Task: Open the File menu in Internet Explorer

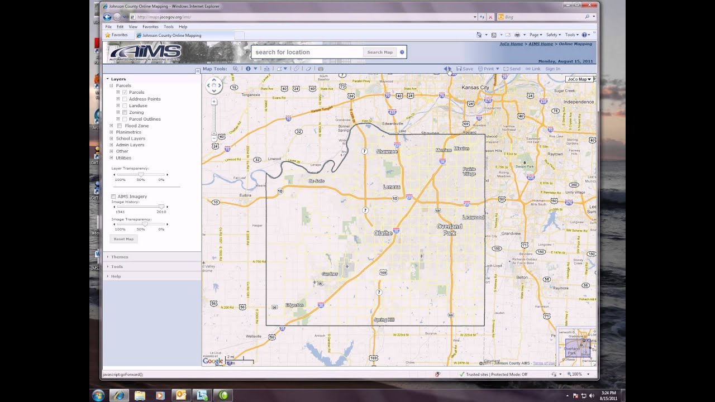Action: [108, 27]
